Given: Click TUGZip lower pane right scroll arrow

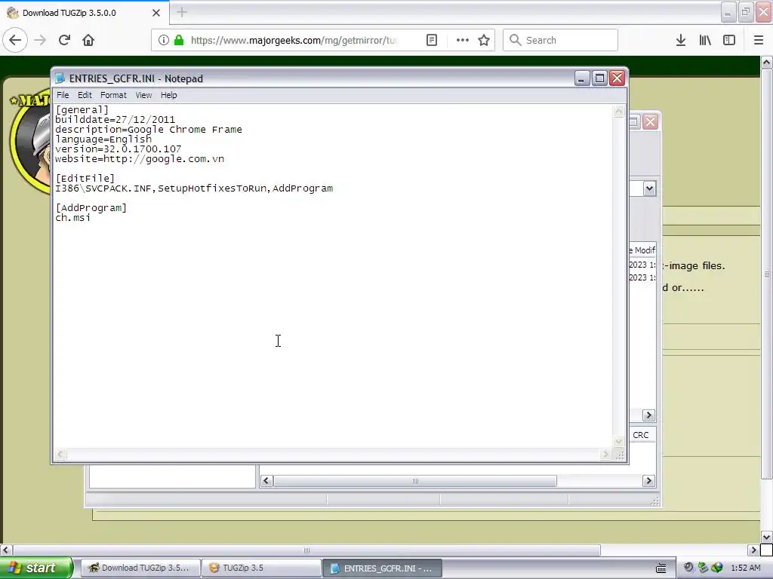Looking at the screenshot, I should tap(648, 480).
